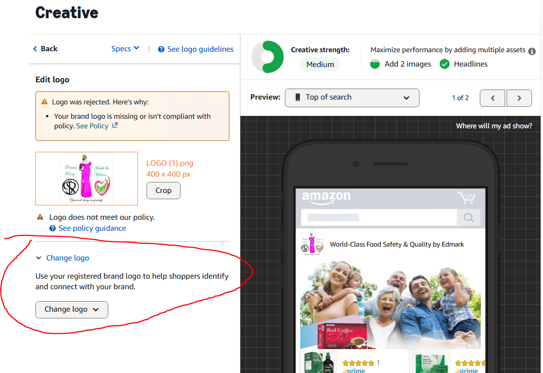Select the uploaded logo thumbnail image
This screenshot has height=373, width=543.
(x=87, y=179)
